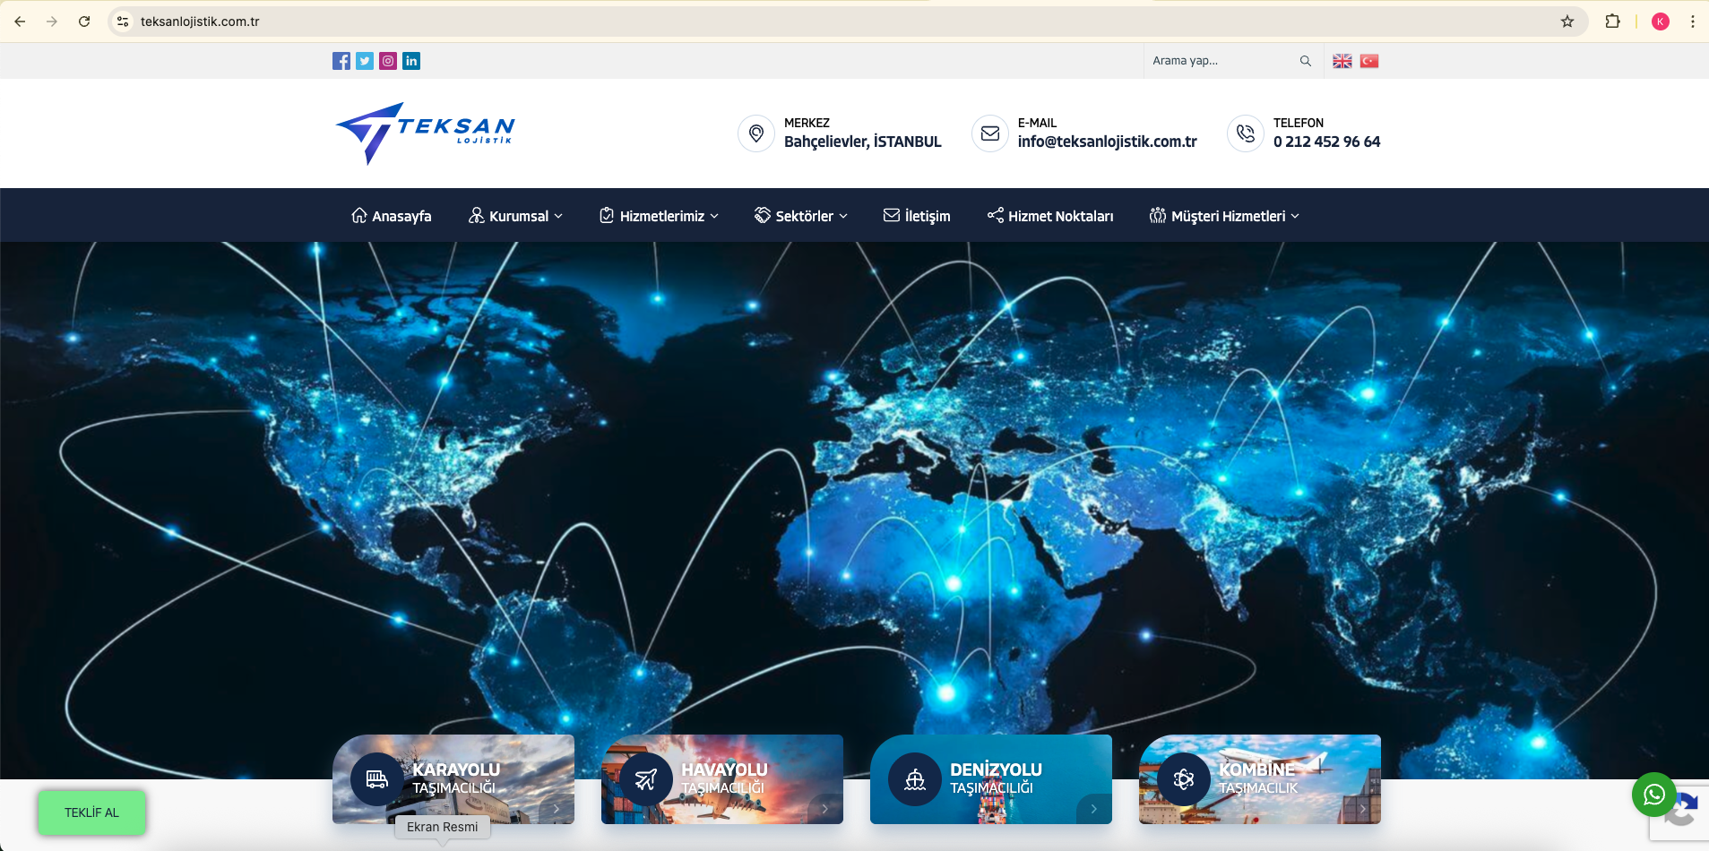The width and height of the screenshot is (1709, 851).
Task: Open the Karayolu Taşımacılığı card title
Action: [456, 778]
